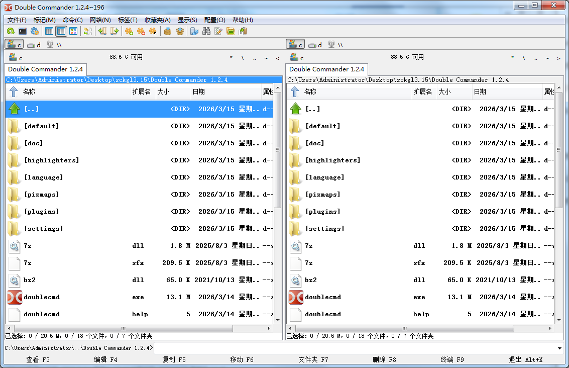Switch left panel to drive d
Viewport: 569px width, 368px height.
(x=34, y=44)
